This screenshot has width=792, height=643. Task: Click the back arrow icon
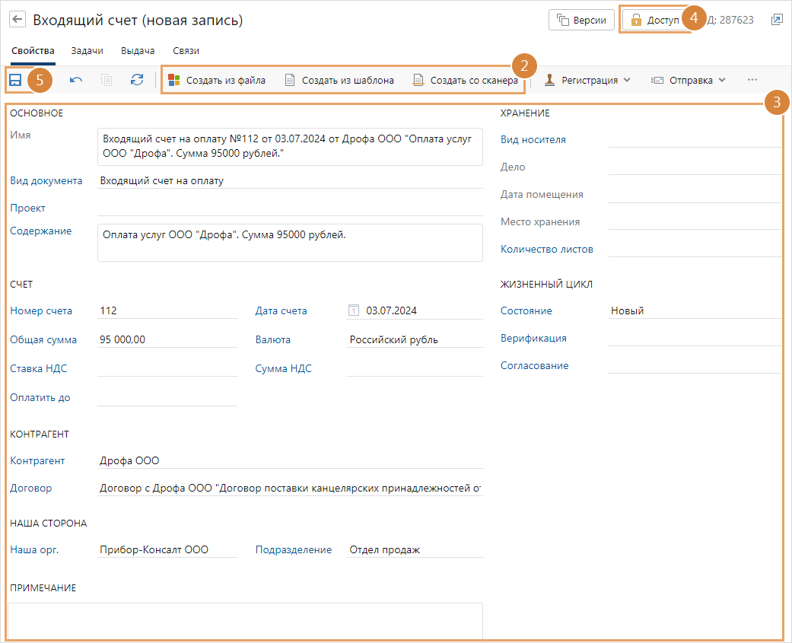point(18,21)
